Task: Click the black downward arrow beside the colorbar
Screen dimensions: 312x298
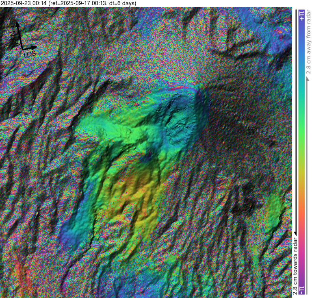Action: point(295,232)
